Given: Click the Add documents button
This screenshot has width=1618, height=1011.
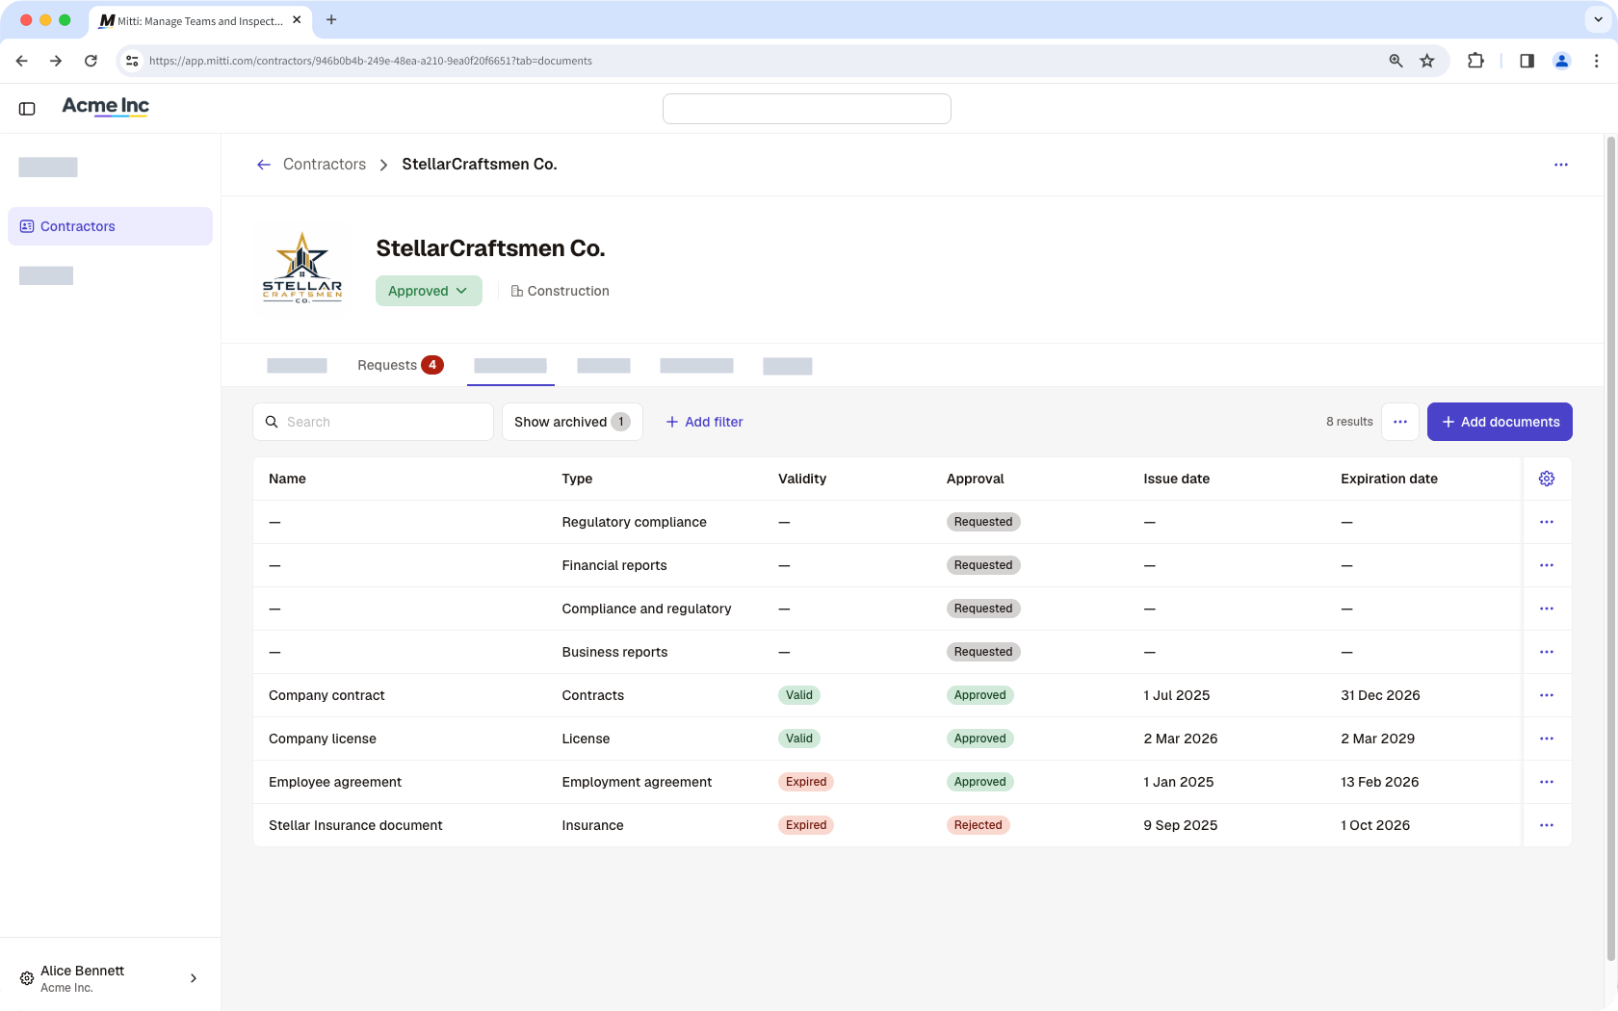Looking at the screenshot, I should 1500,422.
